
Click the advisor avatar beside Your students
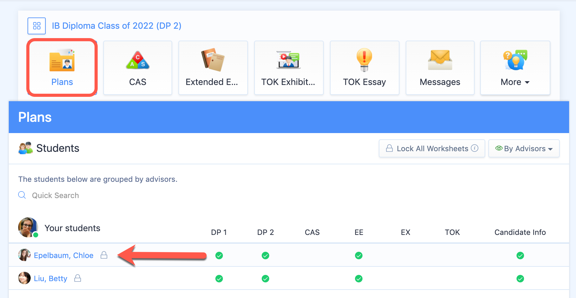click(28, 227)
